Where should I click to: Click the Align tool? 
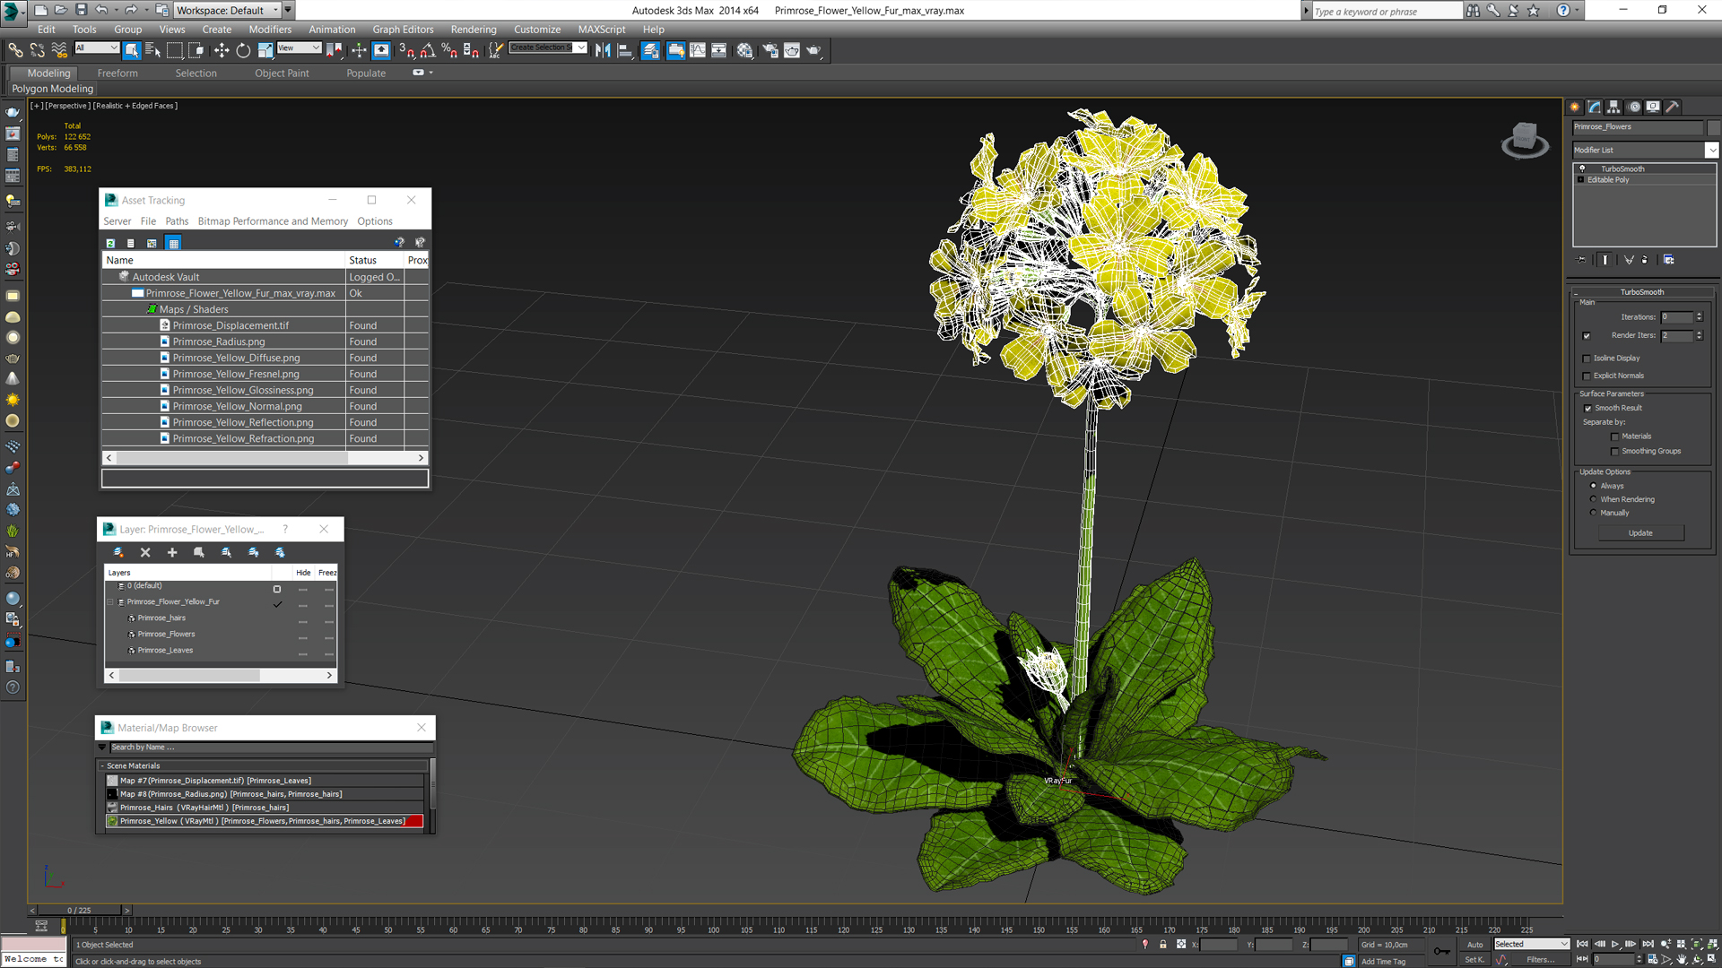[x=625, y=50]
